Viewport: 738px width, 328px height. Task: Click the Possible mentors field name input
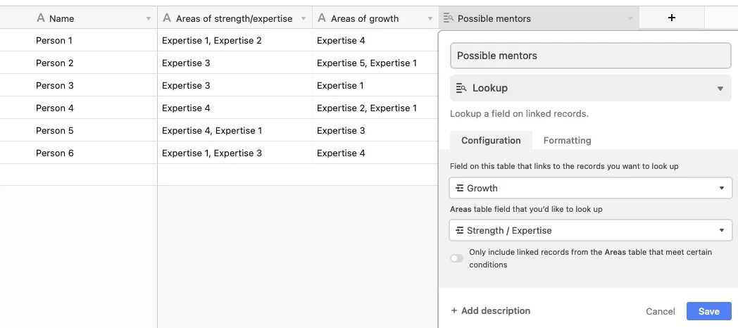coord(591,56)
